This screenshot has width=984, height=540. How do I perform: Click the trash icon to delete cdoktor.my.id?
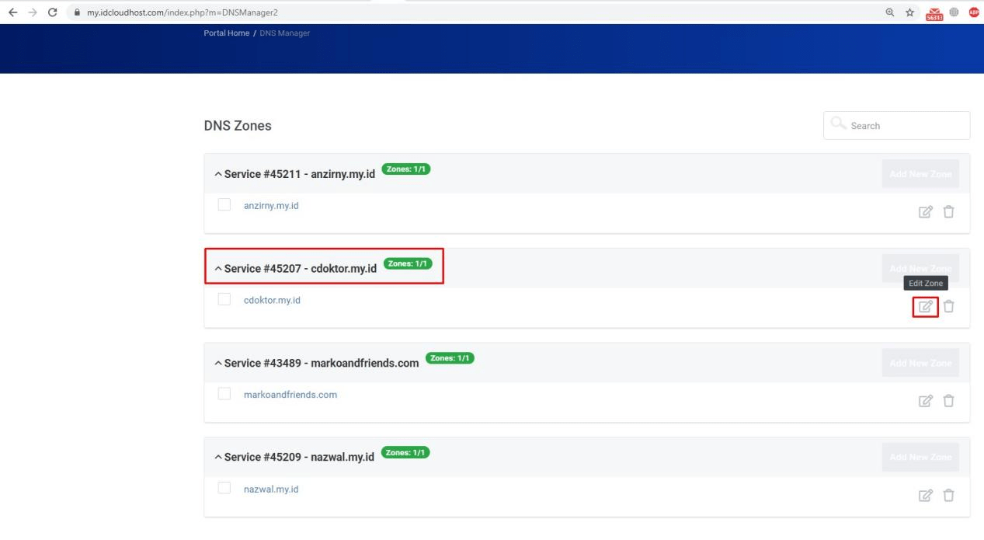click(948, 306)
